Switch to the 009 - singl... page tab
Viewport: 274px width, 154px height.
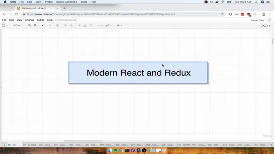[168, 145]
